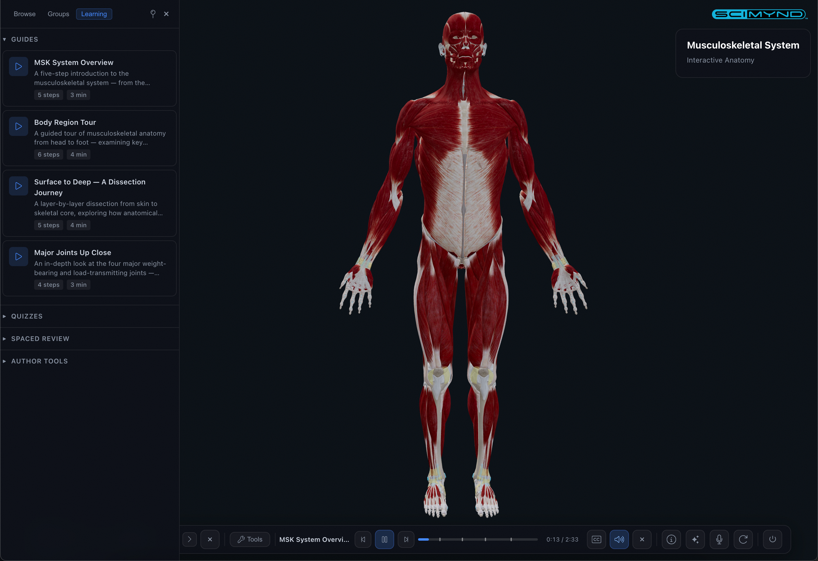
Task: Click the power icon at bottom right
Action: 772,539
